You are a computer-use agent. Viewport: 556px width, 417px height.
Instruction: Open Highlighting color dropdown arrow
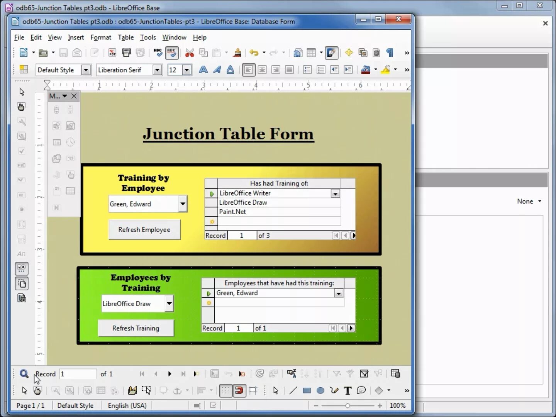point(395,70)
